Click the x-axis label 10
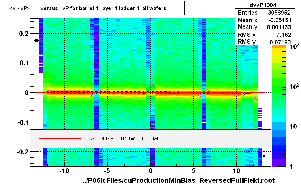The image size is (301, 185). coord(237,171)
